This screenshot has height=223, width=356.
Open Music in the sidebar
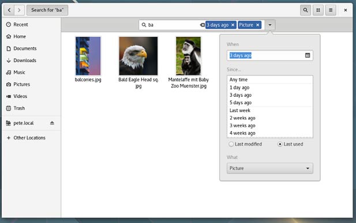[x=31, y=73]
